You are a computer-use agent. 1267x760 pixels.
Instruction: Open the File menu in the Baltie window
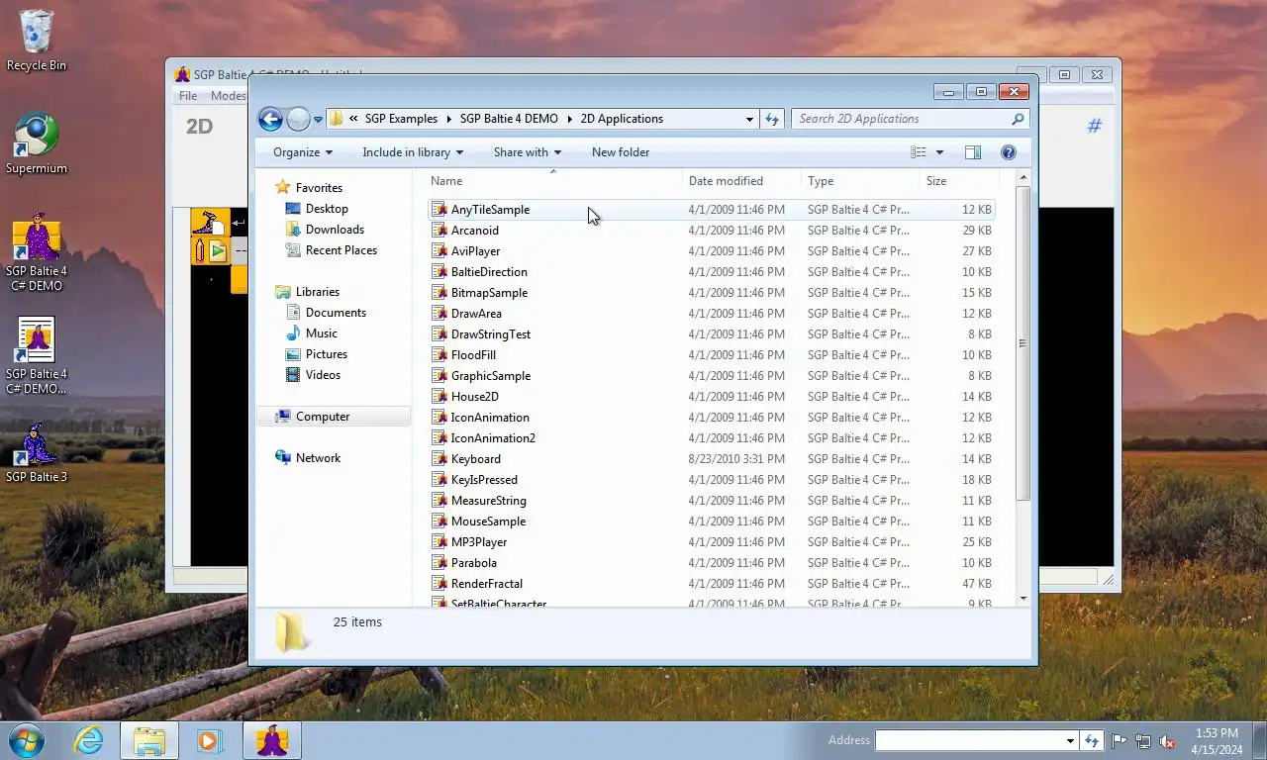pos(188,96)
